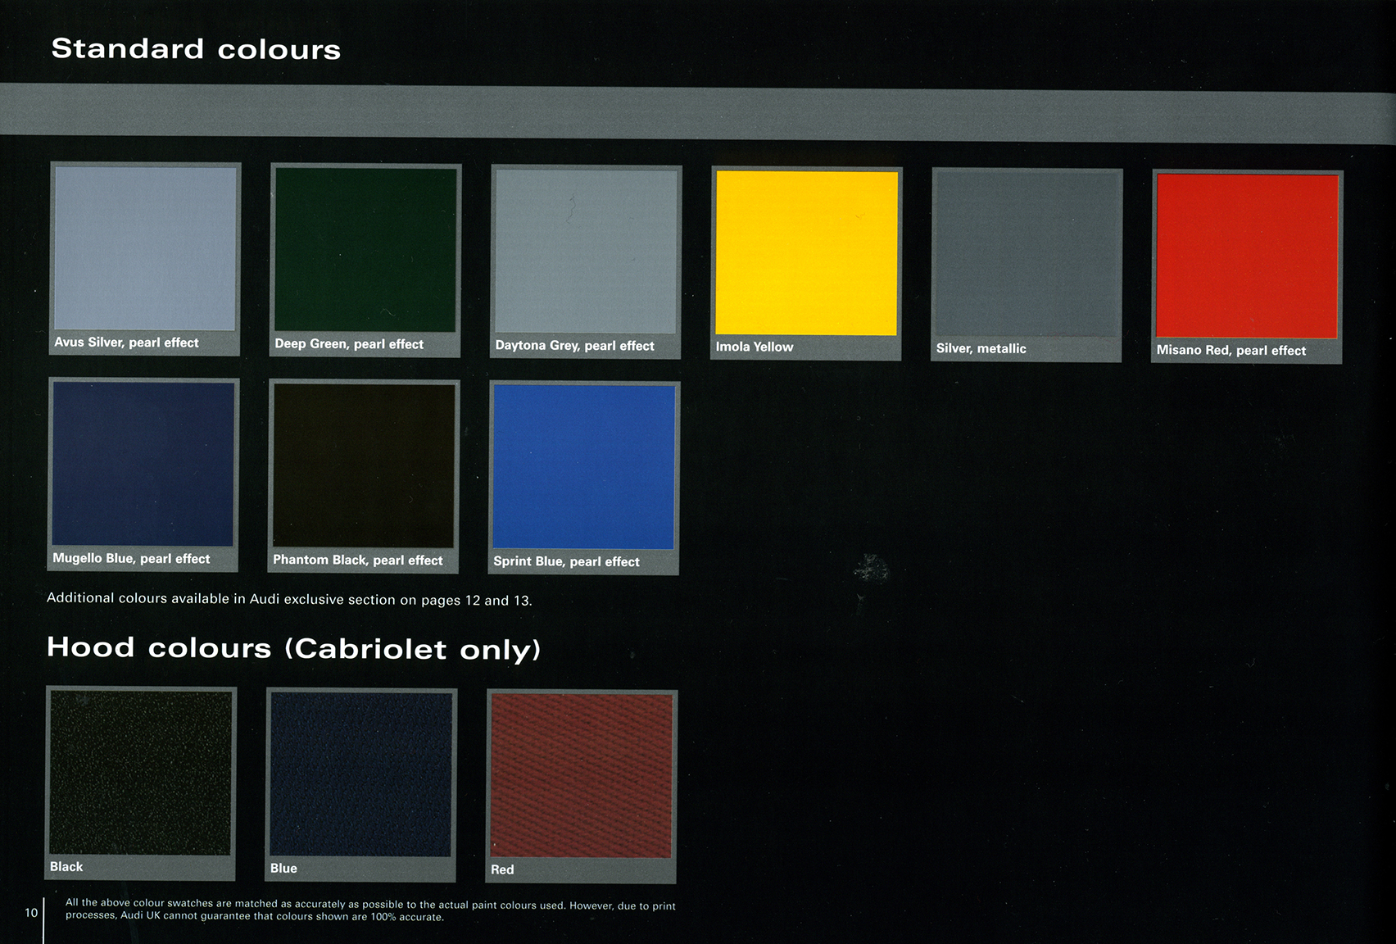Click the 'Blue' hood label text
The height and width of the screenshot is (944, 1396).
pyautogui.click(x=283, y=869)
